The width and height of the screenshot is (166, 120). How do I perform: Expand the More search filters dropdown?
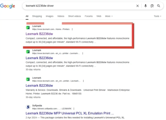[109, 16]
